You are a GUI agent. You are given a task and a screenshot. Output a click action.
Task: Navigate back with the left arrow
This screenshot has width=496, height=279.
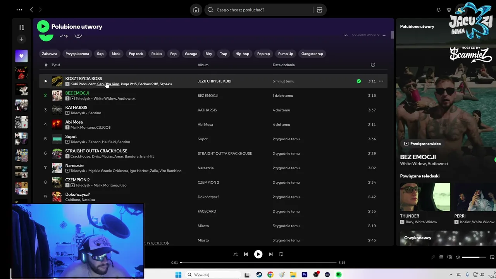(x=31, y=10)
